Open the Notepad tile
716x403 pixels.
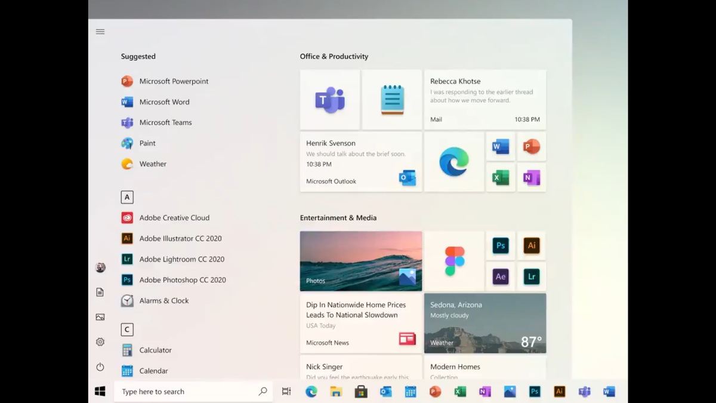(x=392, y=100)
